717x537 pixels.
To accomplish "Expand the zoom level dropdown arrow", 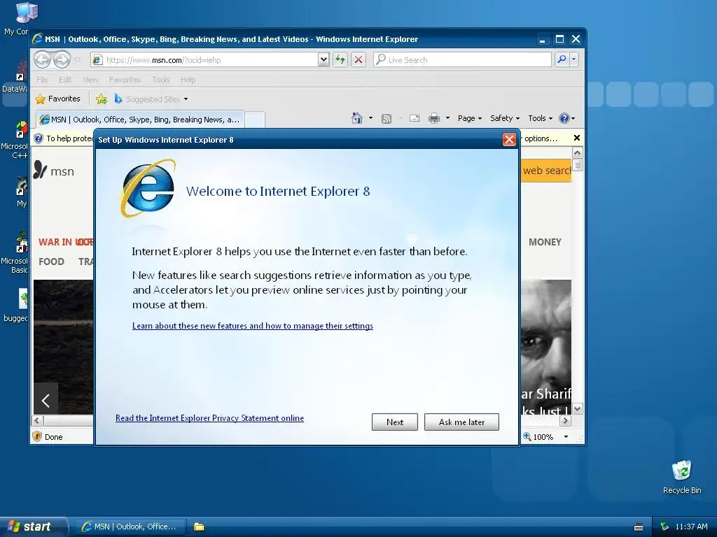I will click(x=566, y=437).
